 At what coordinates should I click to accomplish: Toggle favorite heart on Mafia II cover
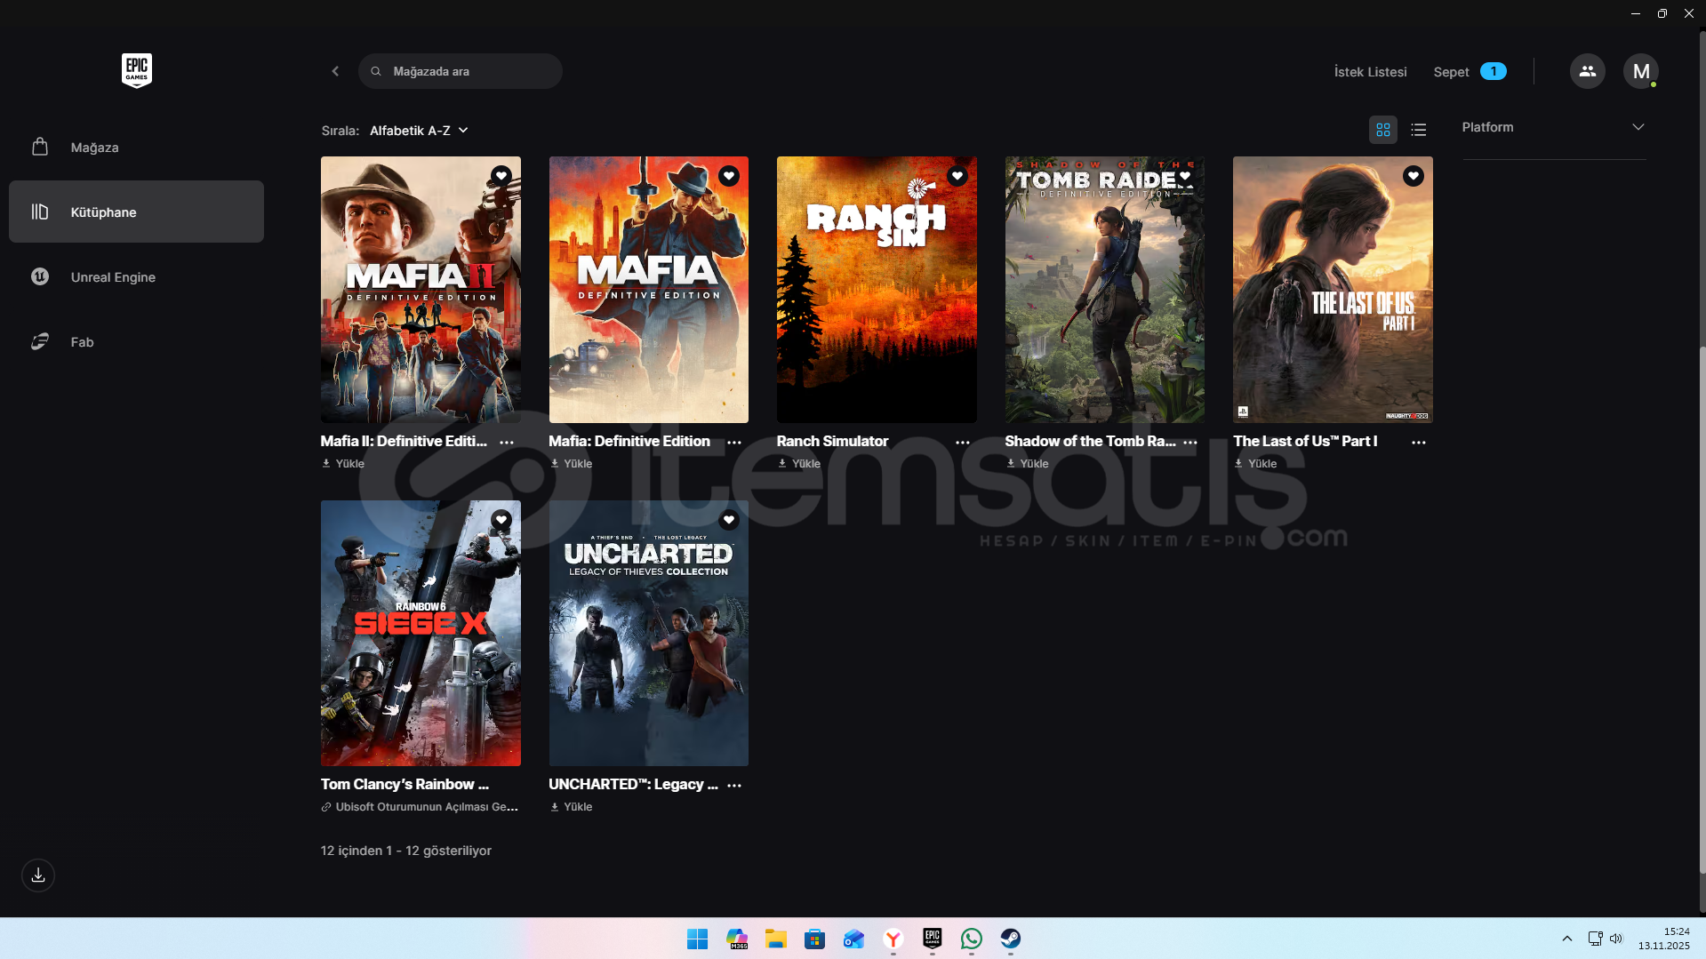pyautogui.click(x=501, y=176)
